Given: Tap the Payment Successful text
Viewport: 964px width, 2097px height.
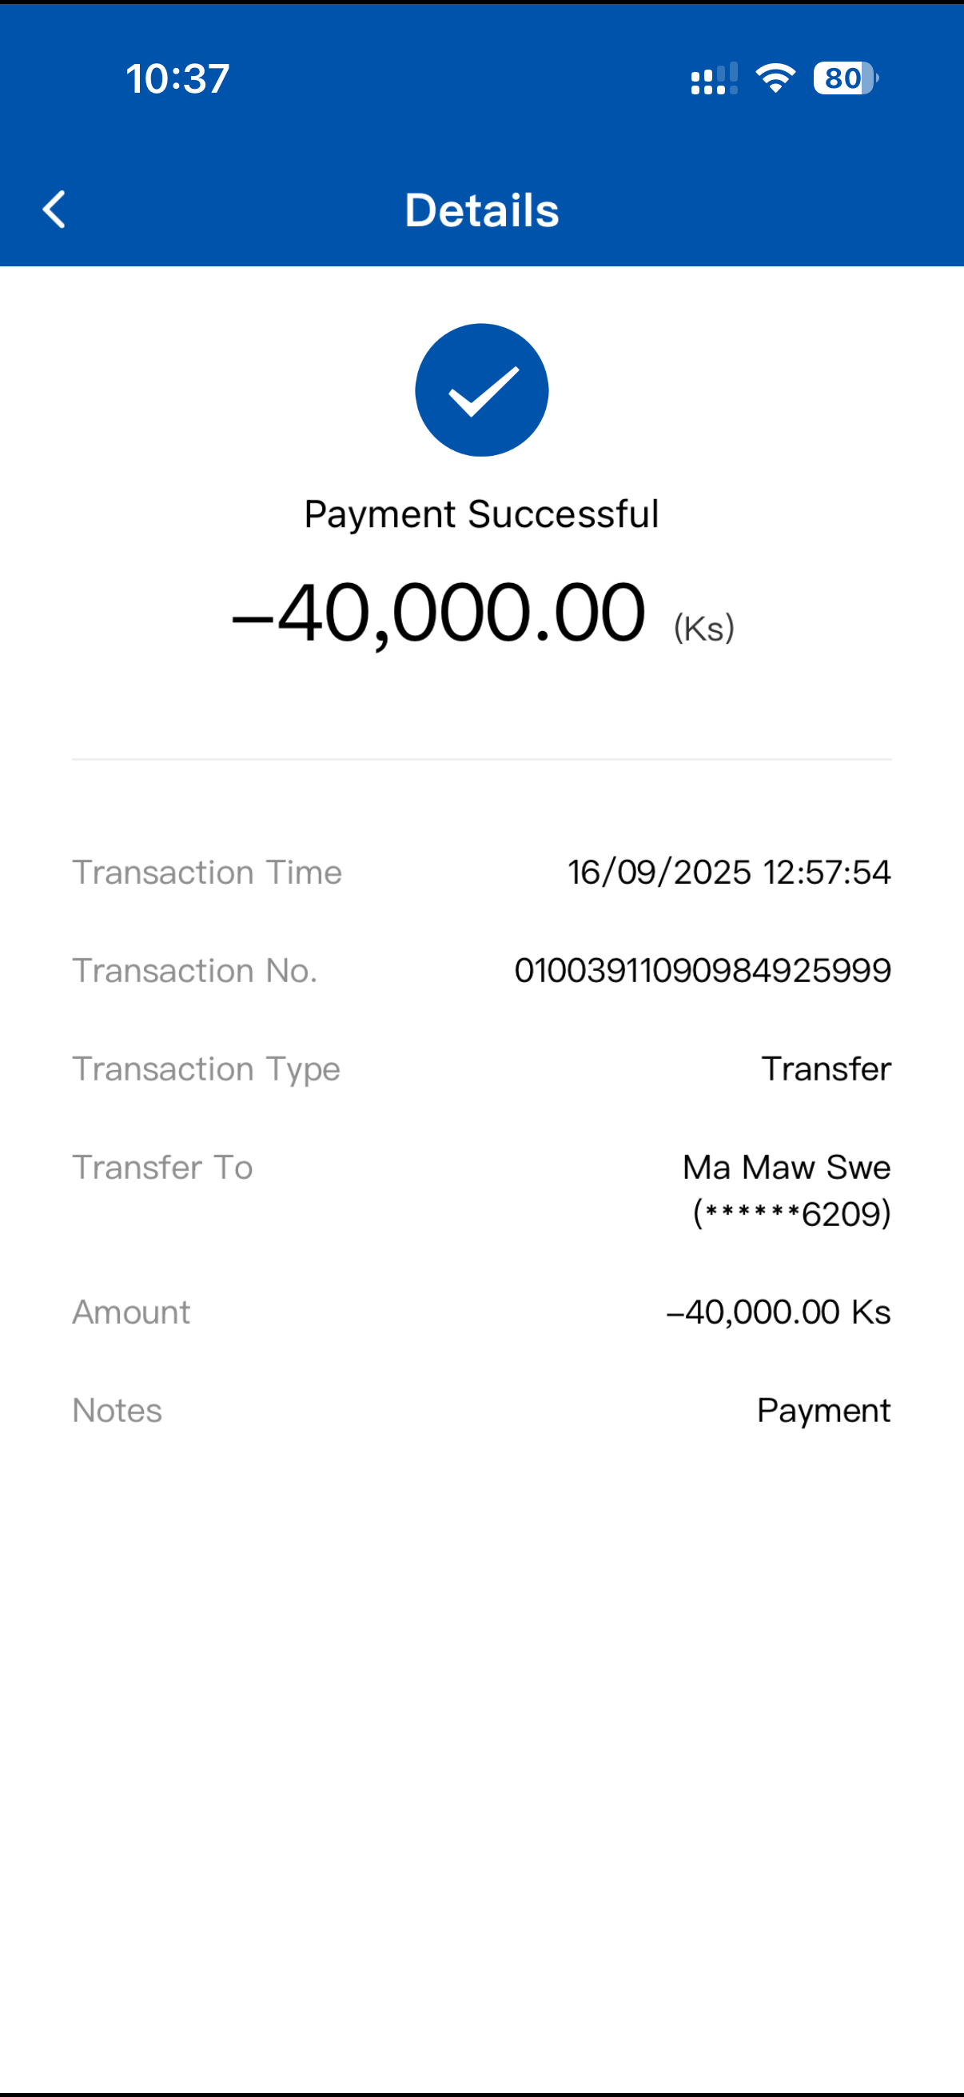Looking at the screenshot, I should [x=481, y=513].
